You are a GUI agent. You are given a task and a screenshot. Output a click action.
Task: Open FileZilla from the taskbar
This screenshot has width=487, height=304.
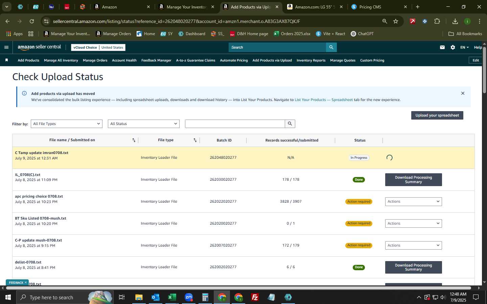click(x=255, y=297)
